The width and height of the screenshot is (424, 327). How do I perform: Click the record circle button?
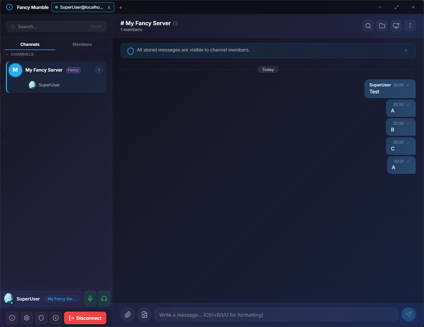(56, 318)
